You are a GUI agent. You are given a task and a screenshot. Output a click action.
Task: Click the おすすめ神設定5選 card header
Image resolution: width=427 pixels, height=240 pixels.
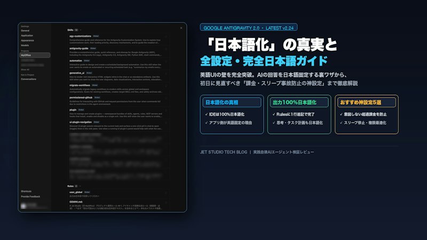367,102
